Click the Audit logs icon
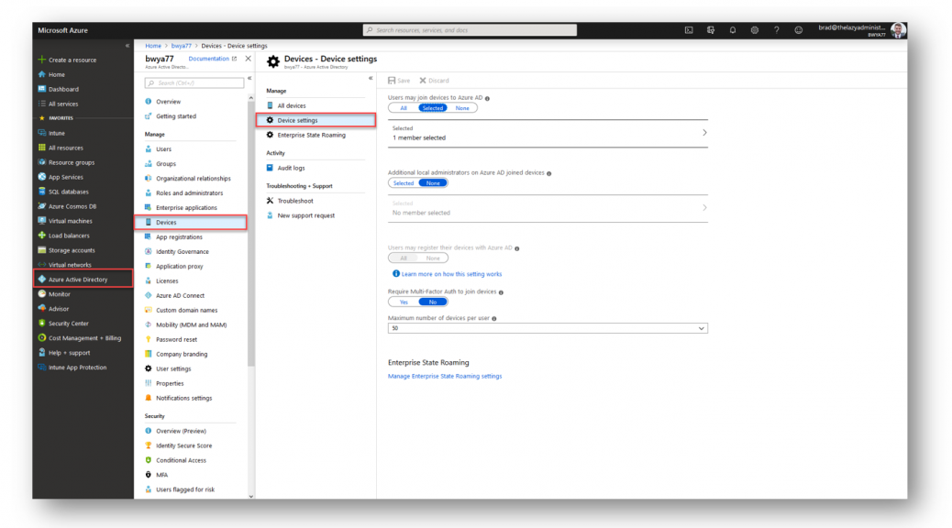952x528 pixels. click(271, 168)
